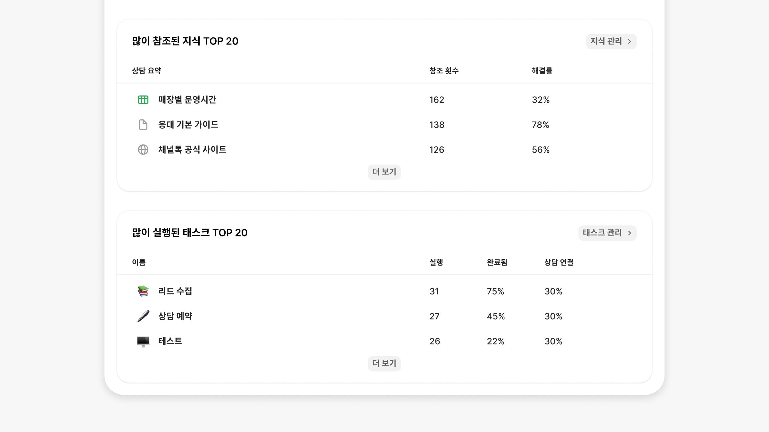Viewport: 769px width, 432px height.
Task: Click the globe icon beside 채널톡 공식 사이트
Action: click(143, 150)
